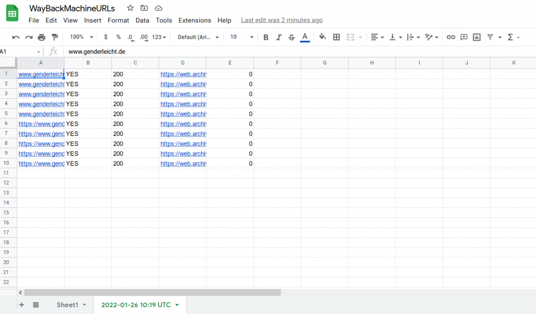Click the formula bar input

tap(301, 52)
